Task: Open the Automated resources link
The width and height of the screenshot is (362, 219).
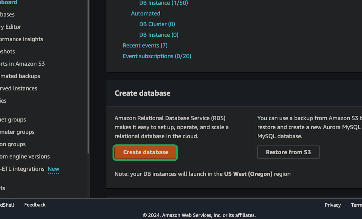Action: point(146,14)
